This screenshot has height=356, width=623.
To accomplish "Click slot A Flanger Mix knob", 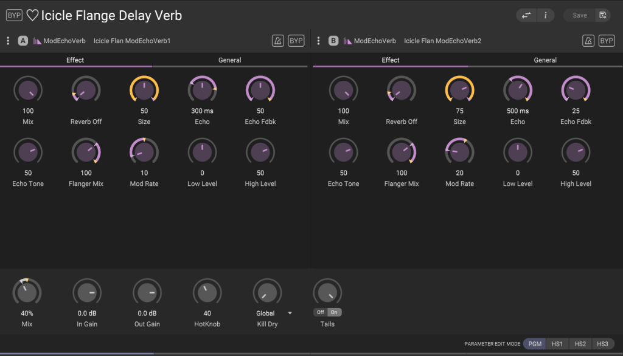I will click(86, 152).
